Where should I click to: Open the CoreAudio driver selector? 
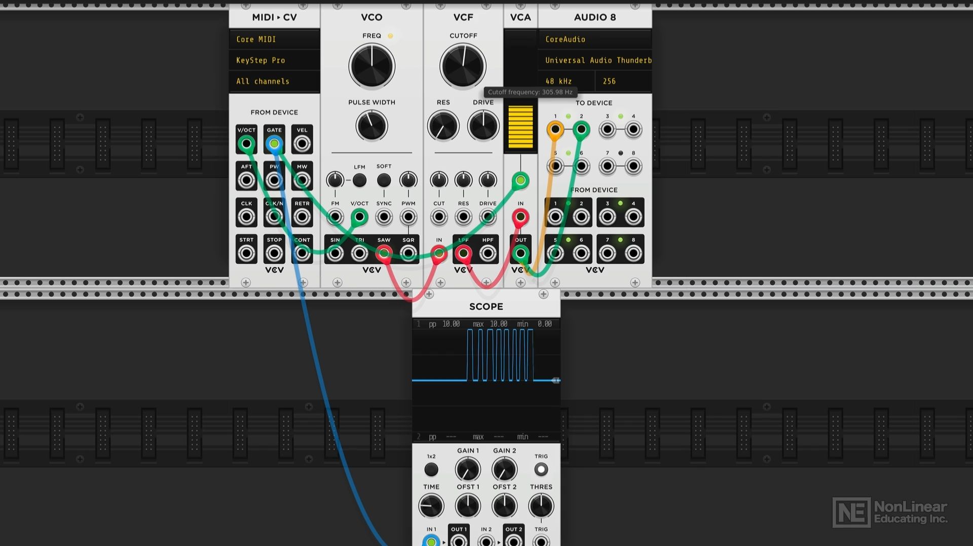pyautogui.click(x=595, y=39)
